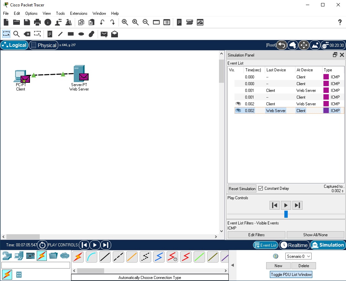
Task: Click magenta swatch in first ICMP row
Action: (326, 77)
